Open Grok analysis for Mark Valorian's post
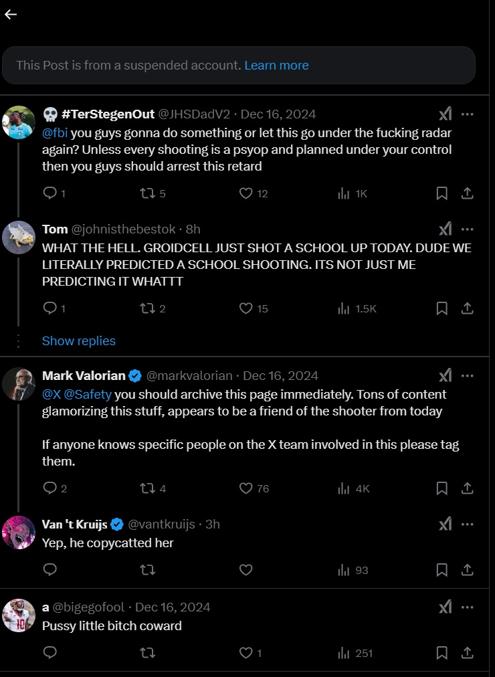Viewport: 495px width, 677px height. (x=446, y=375)
